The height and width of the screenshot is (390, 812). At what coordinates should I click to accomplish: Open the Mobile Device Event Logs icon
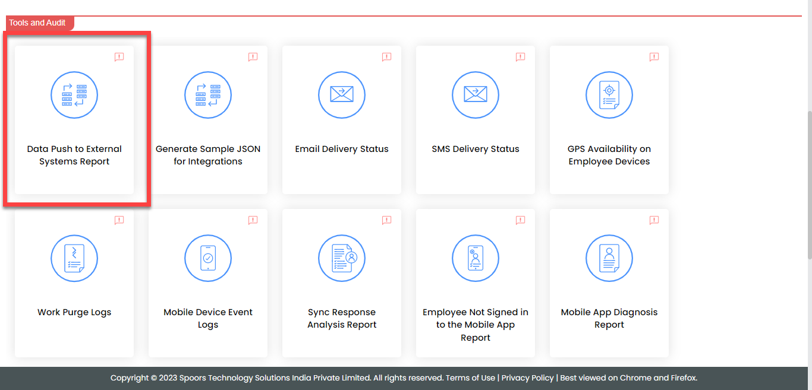click(x=208, y=258)
